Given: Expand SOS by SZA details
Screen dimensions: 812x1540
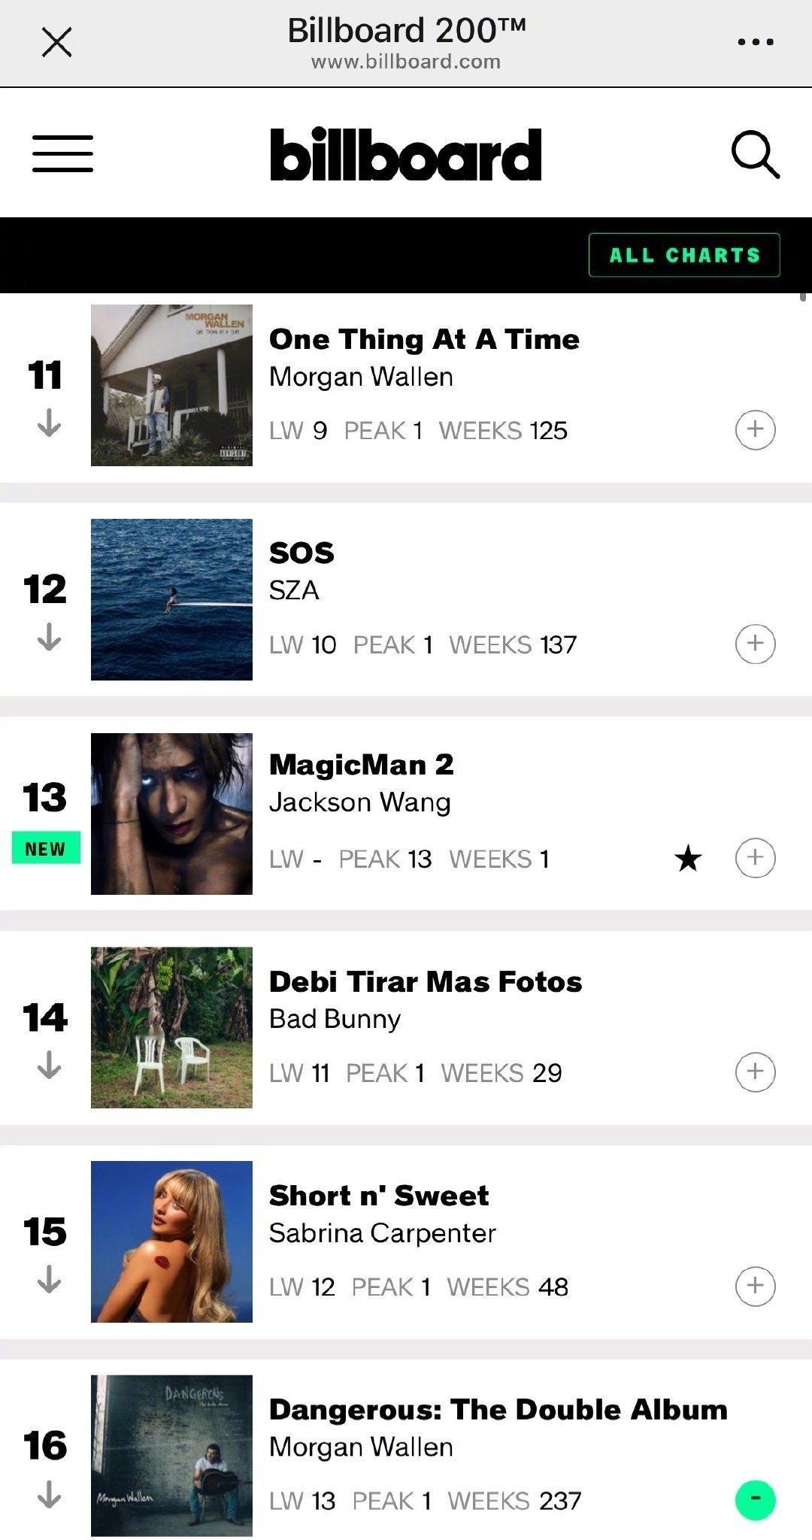Looking at the screenshot, I should pyautogui.click(x=755, y=644).
